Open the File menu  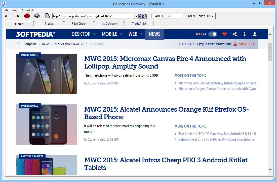(6, 10)
